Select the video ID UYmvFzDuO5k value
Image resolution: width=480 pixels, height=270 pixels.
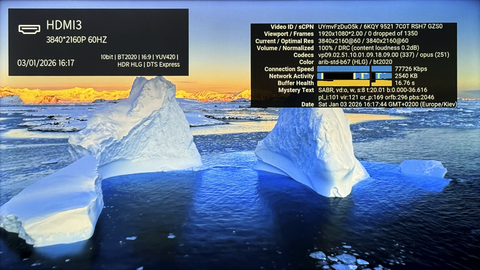coord(338,26)
